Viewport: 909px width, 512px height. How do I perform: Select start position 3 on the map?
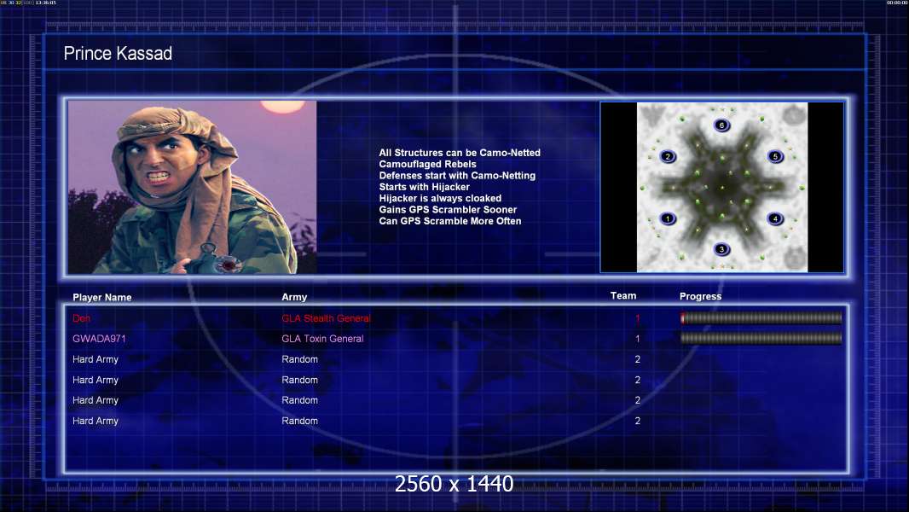pyautogui.click(x=721, y=249)
